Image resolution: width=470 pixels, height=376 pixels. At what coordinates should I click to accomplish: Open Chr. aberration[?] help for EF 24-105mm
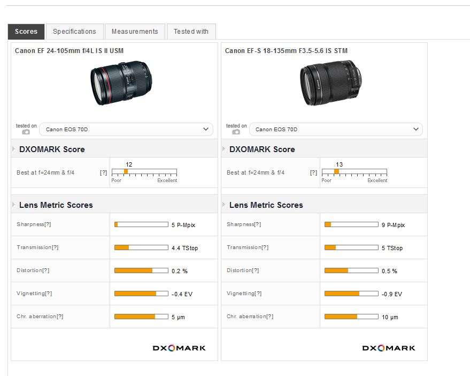coord(60,317)
